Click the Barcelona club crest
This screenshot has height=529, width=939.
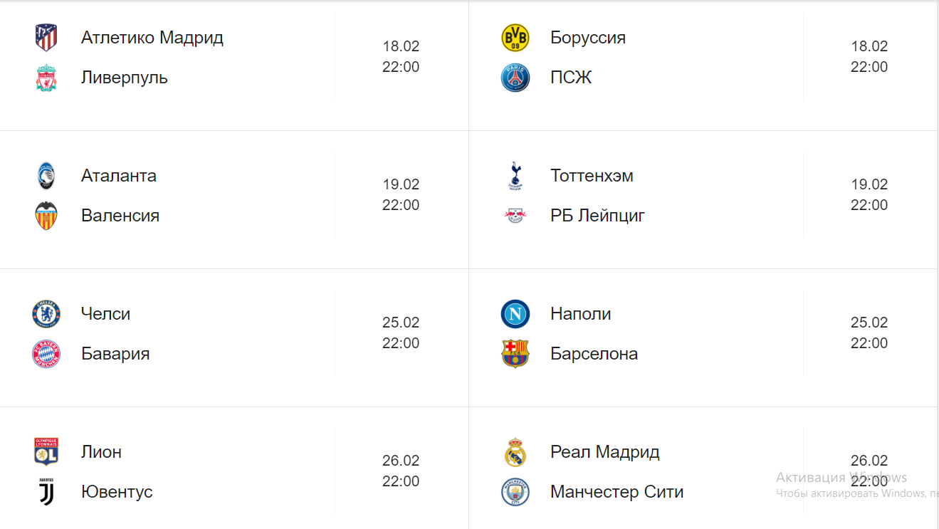coord(515,354)
